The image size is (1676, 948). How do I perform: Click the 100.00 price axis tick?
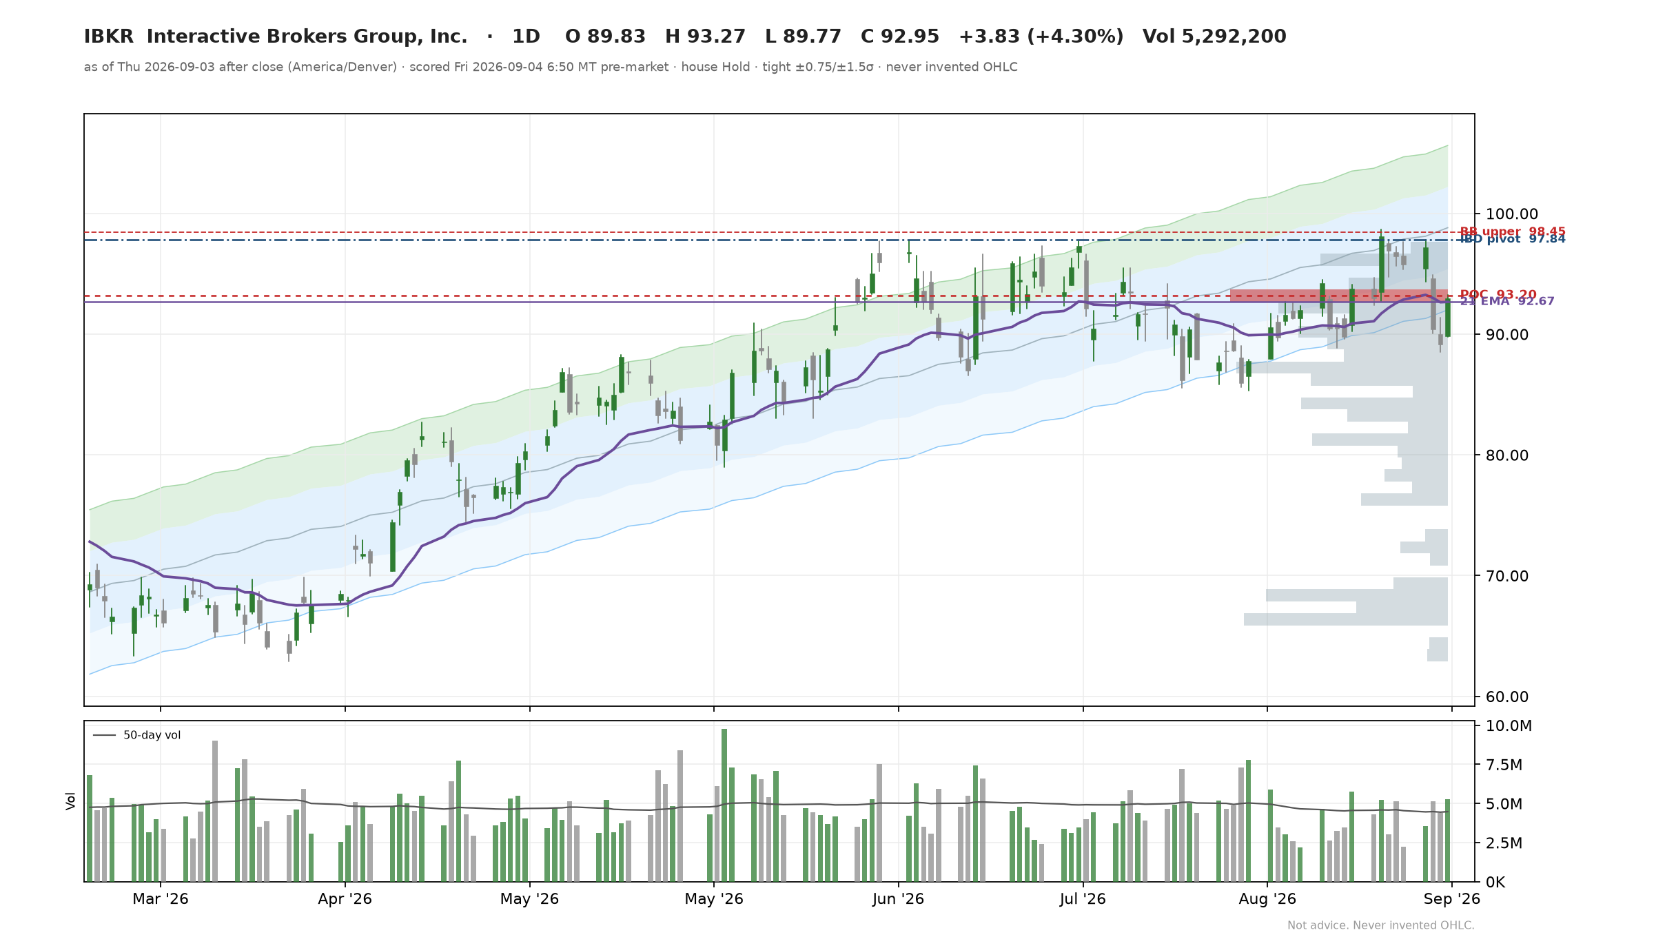tap(1511, 214)
